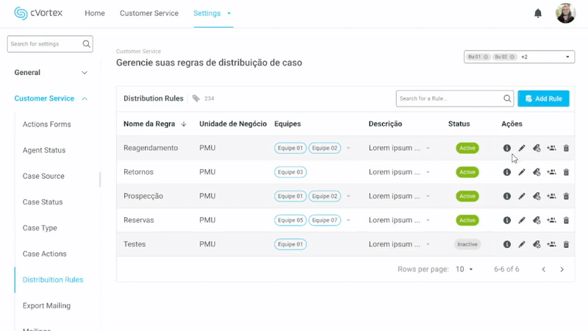The width and height of the screenshot is (588, 331).
Task: Edit the Retornos rule with the pencil icon
Action: tap(522, 172)
